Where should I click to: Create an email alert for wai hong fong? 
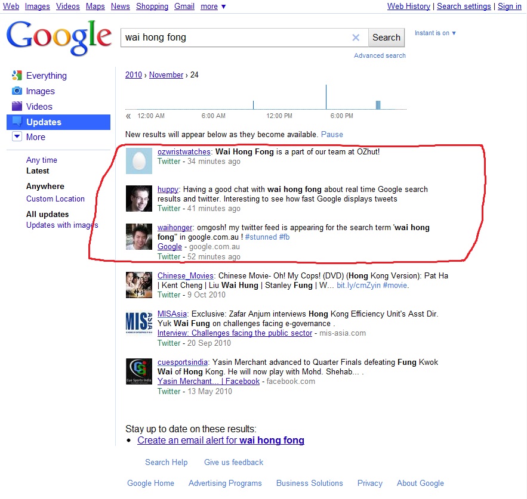pos(221,440)
